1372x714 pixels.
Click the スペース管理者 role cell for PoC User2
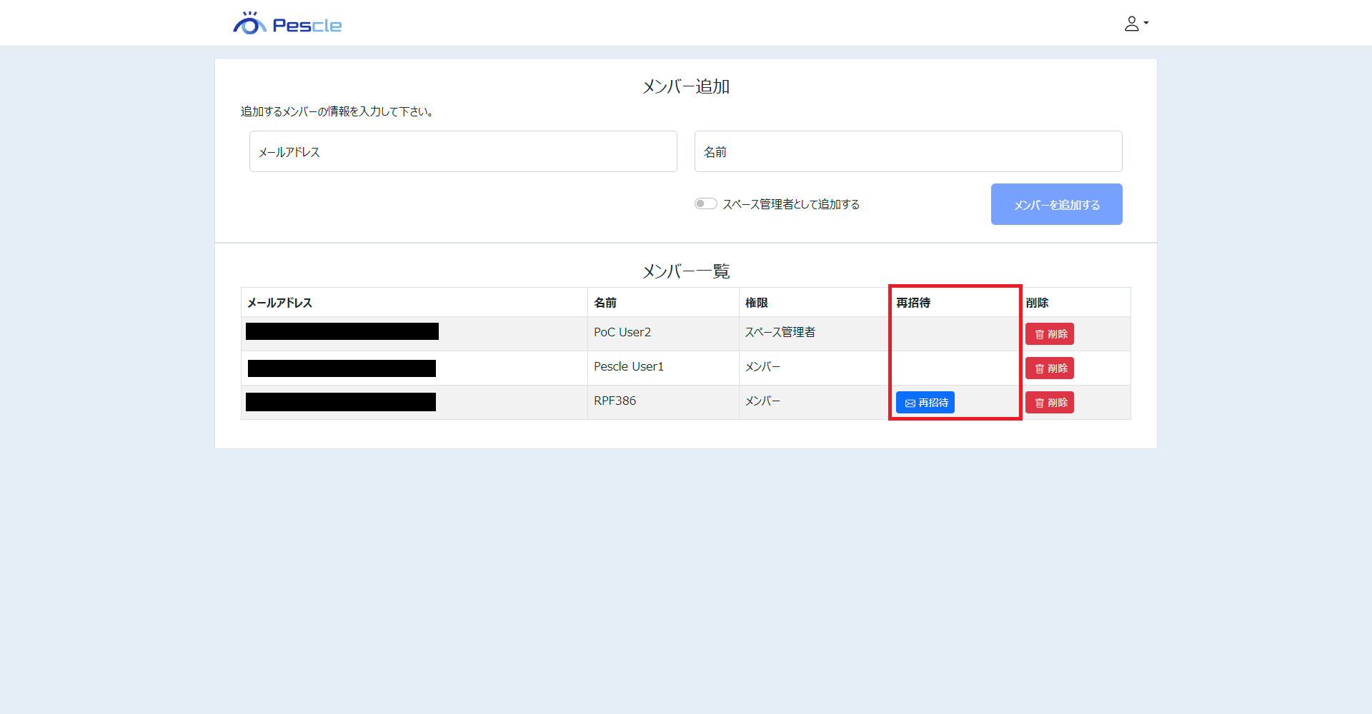pos(780,333)
